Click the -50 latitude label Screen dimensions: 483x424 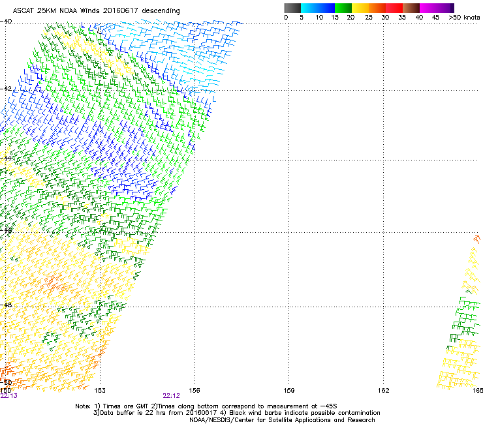click(6, 383)
